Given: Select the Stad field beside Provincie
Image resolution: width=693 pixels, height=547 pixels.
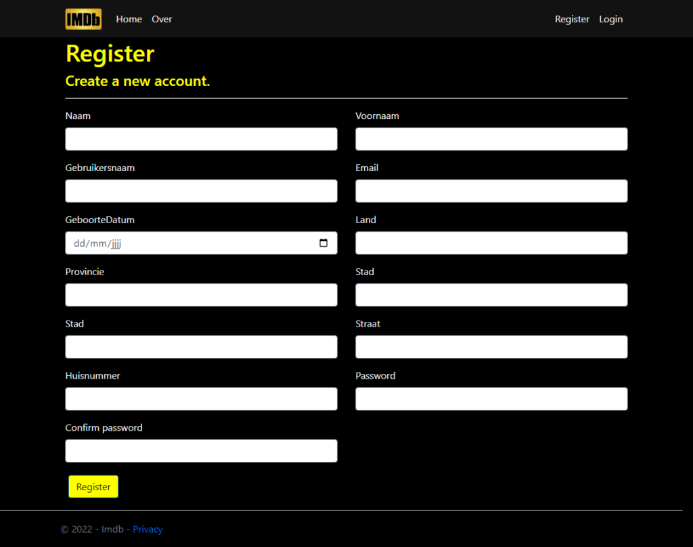Looking at the screenshot, I should coord(491,295).
